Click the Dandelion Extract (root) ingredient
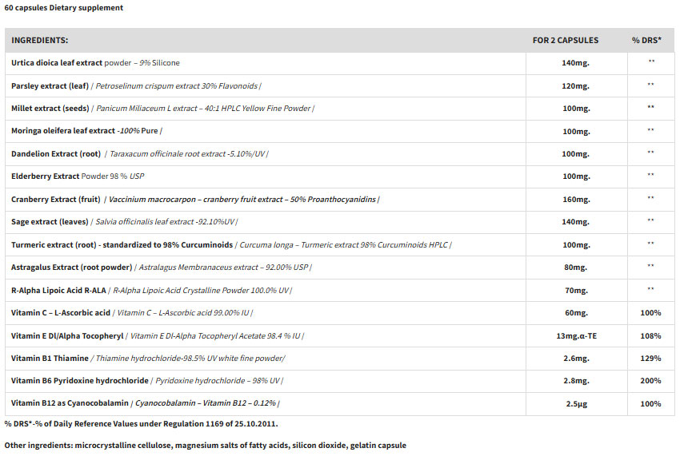This screenshot has width=680, height=456. coord(56,153)
